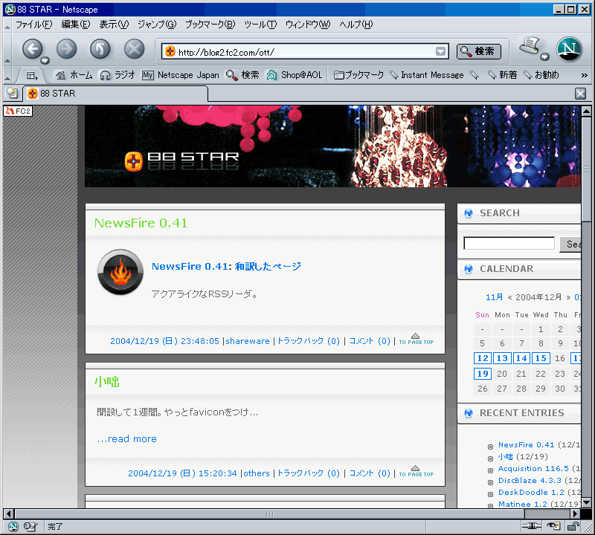Click the 検索 magnifier in personal toolbar

242,75
